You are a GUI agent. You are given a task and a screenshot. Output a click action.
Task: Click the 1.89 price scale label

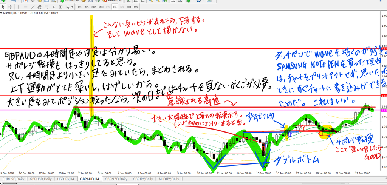(384, 26)
